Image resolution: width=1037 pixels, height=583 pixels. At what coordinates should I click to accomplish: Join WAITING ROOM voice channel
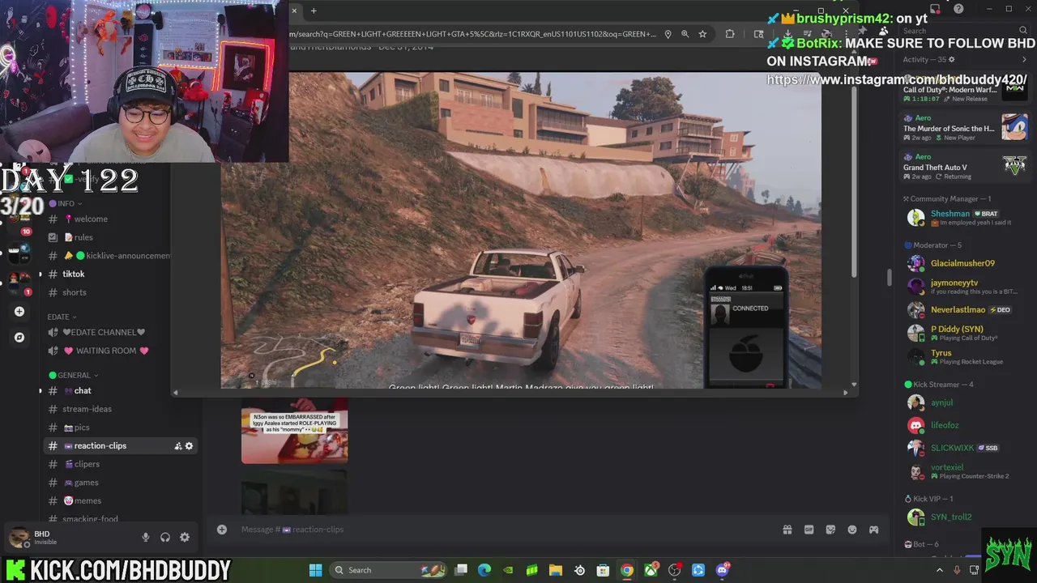(x=122, y=351)
